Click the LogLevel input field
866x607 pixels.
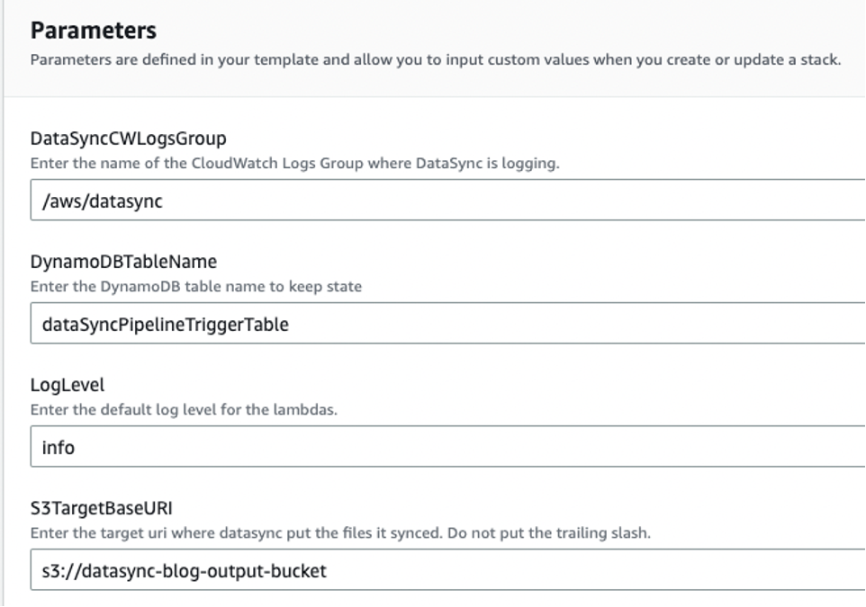(x=270, y=444)
